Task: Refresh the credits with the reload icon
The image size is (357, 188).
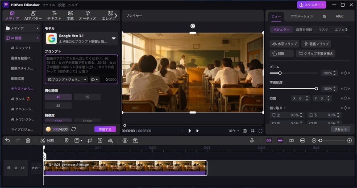Action: point(74,129)
